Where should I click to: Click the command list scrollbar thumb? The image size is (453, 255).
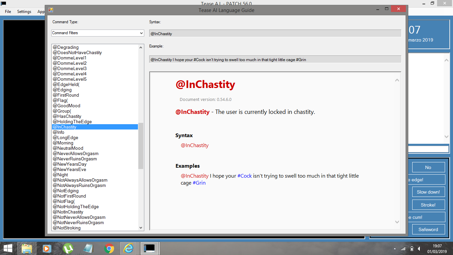click(x=141, y=146)
